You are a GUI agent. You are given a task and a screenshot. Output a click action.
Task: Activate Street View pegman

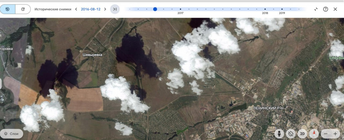click(279, 134)
